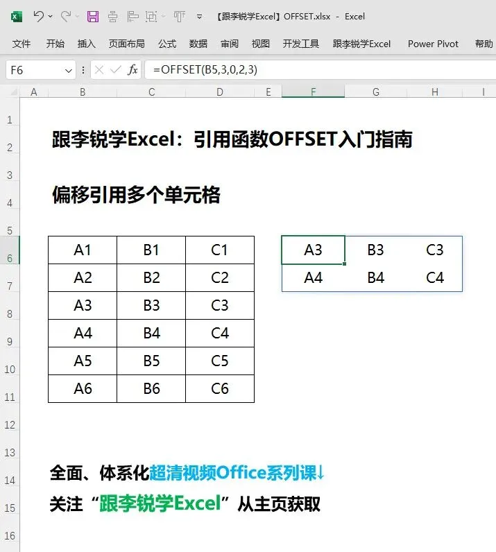Click the formula bar containing =OFFSET(B5,3,0,2,3)
The height and width of the screenshot is (552, 496).
320,70
